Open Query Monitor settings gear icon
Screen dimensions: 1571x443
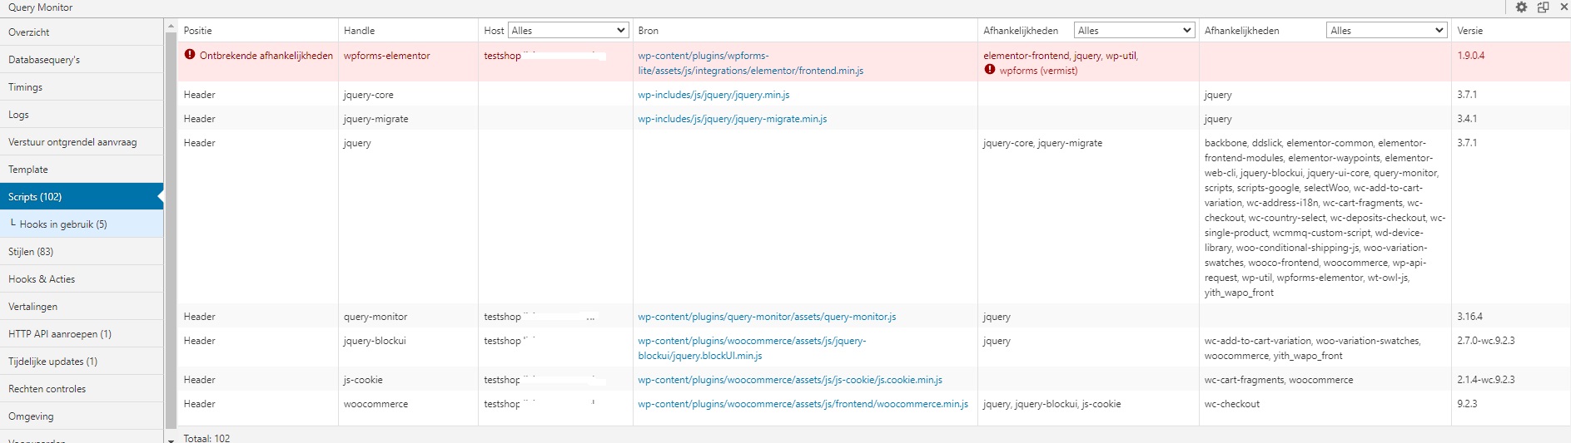(1521, 7)
